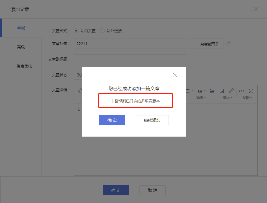The image size is (267, 203).
Task: Click the increase indent icon
Action: (212, 91)
